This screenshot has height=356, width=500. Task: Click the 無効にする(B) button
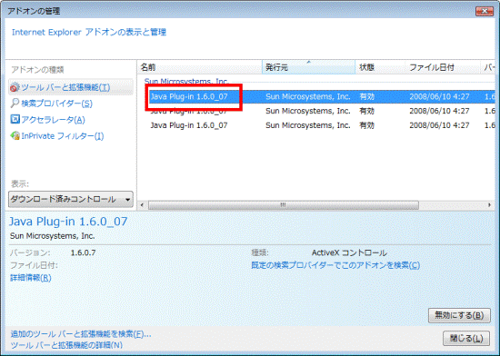tap(459, 315)
